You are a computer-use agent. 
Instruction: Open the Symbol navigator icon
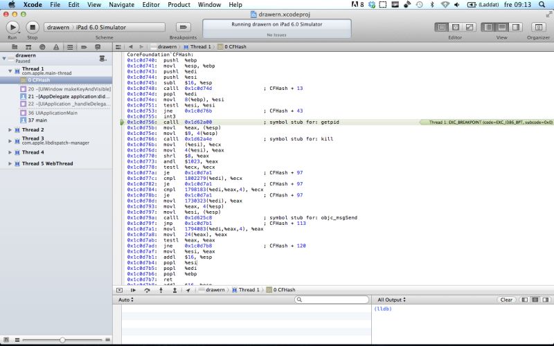coord(28,47)
